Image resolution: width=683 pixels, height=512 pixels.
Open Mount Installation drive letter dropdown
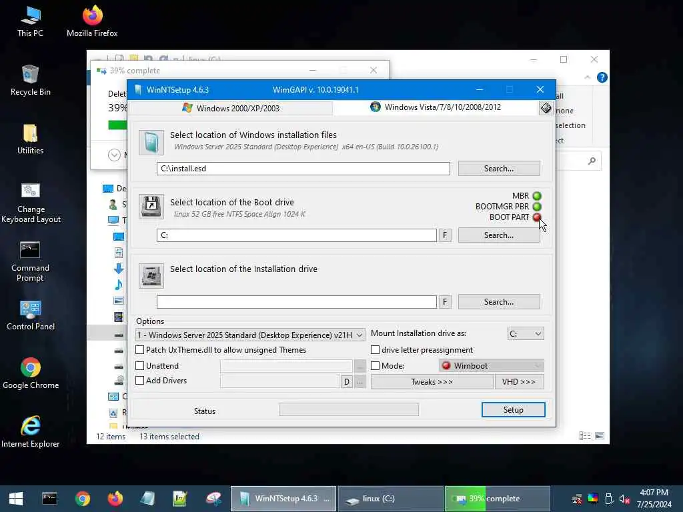[526, 333]
